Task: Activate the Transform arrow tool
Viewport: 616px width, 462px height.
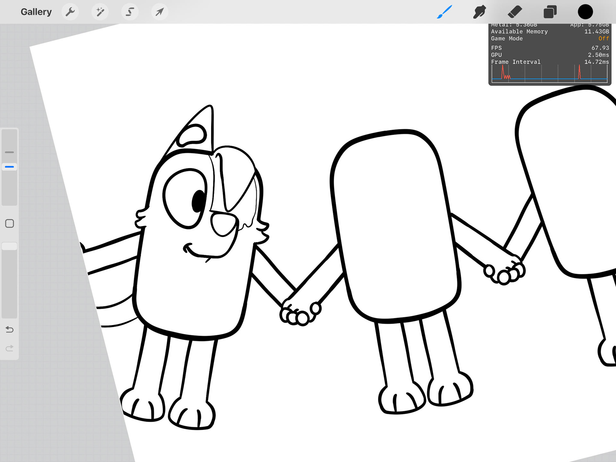Action: click(x=159, y=12)
